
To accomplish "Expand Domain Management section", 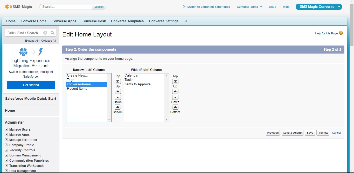I will tap(6, 155).
